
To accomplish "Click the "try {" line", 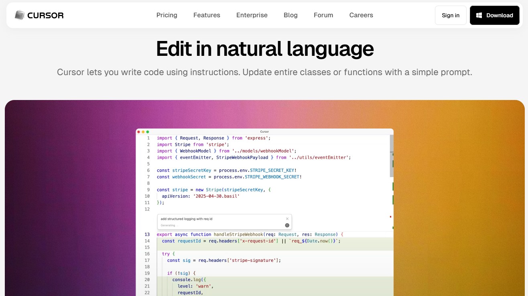I will coord(169,254).
